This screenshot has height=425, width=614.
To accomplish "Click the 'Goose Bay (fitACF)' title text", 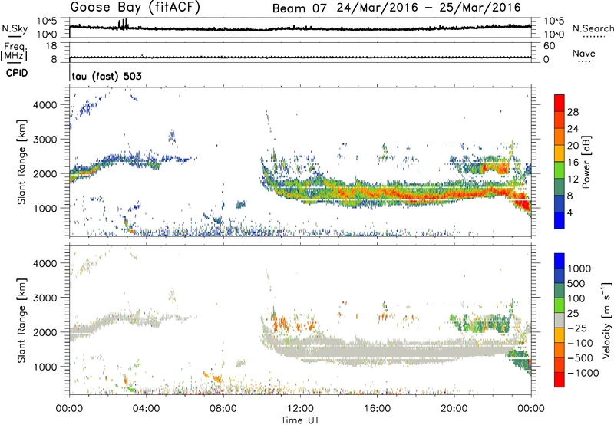I will tap(135, 7).
